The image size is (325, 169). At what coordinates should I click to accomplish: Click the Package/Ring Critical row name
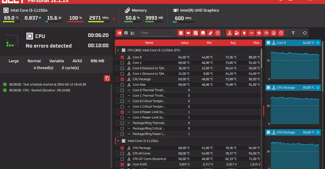[x=149, y=128]
